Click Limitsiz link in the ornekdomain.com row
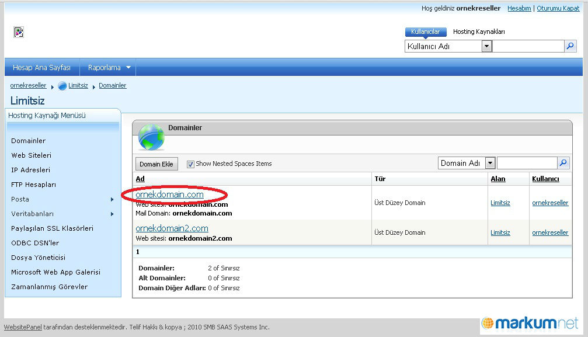 (x=500, y=203)
